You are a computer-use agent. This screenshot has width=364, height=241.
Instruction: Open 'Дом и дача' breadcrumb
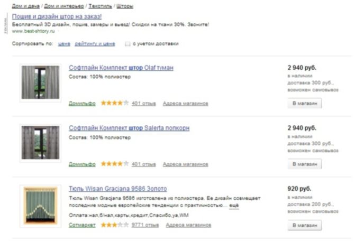click(x=26, y=6)
